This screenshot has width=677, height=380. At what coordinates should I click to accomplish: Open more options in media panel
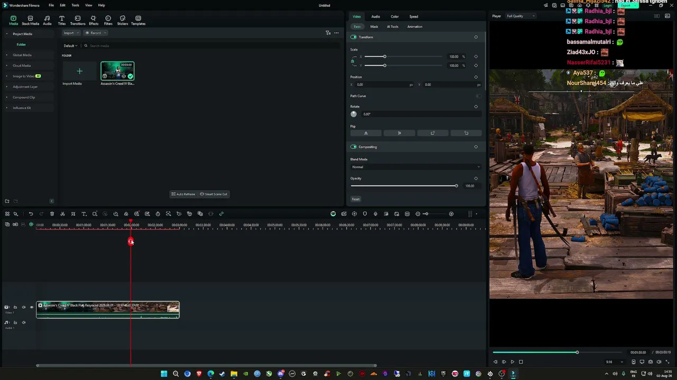[336, 33]
